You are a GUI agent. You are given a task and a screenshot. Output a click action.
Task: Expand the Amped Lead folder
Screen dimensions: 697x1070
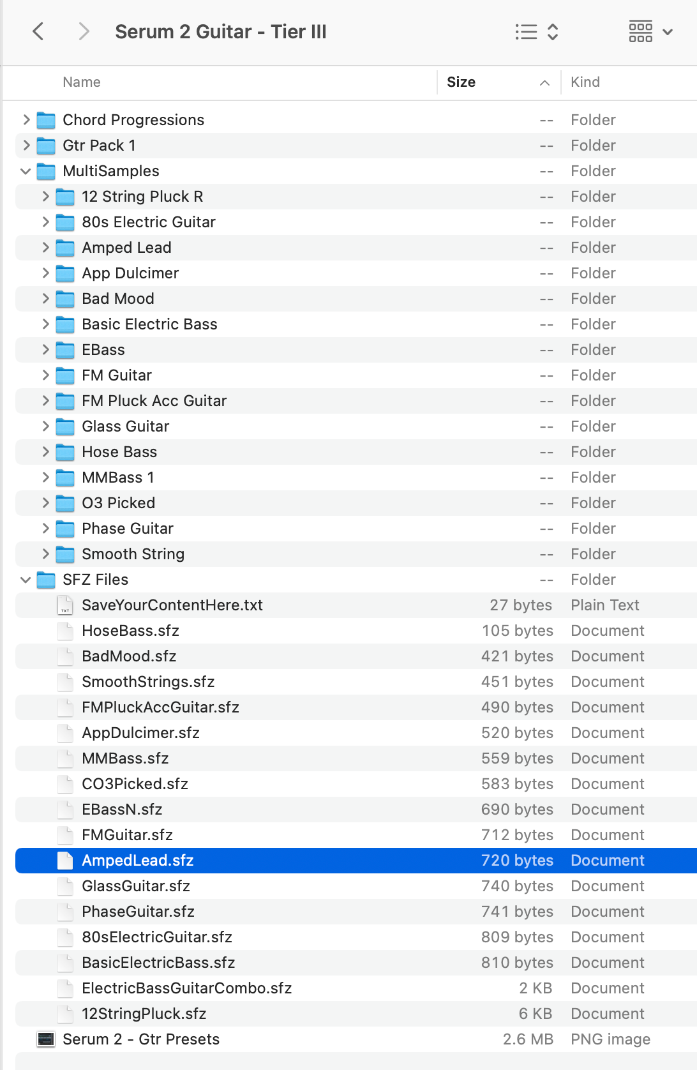pos(45,248)
